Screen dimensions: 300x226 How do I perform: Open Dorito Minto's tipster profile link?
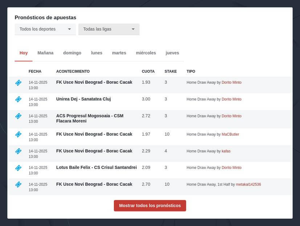point(231,82)
